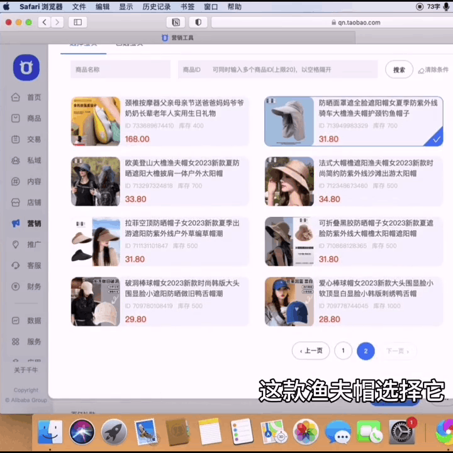Open the 店铺 shop sidebar icon

click(x=16, y=203)
